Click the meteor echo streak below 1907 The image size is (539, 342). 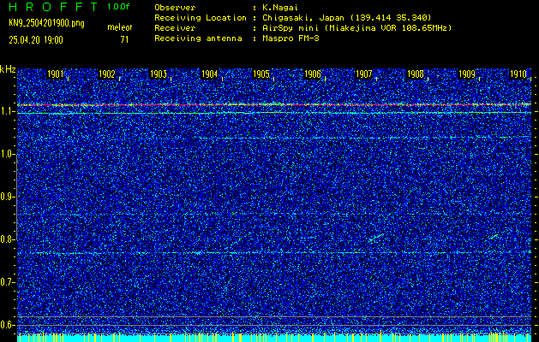pos(376,238)
